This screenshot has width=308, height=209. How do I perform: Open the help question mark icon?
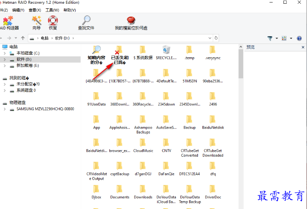pyautogui.click(x=299, y=38)
